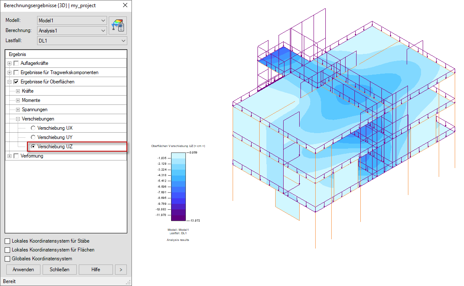Image resolution: width=464 pixels, height=286 pixels.
Task: Open Hilfe for this dialog
Action: [x=96, y=270]
